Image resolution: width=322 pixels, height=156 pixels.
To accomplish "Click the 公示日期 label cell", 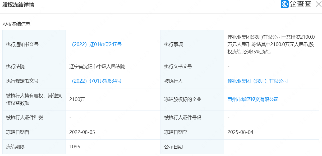I will point(173,147).
